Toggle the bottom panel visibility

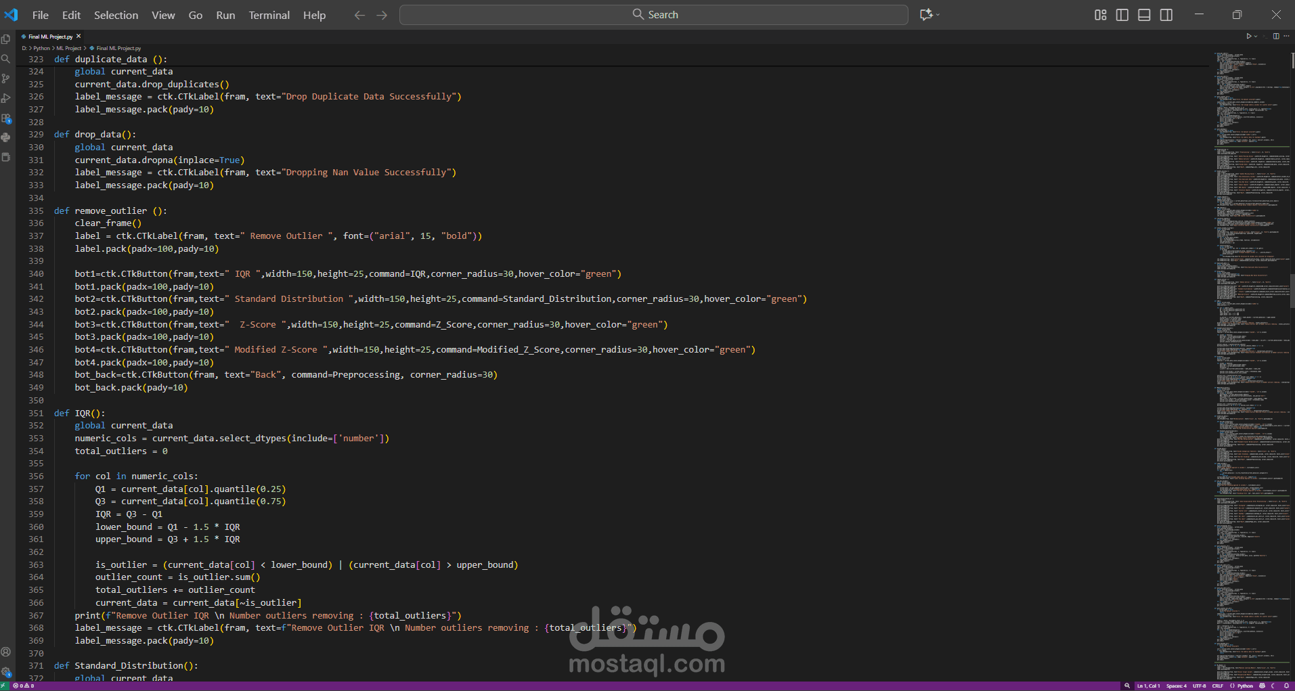tap(1144, 15)
